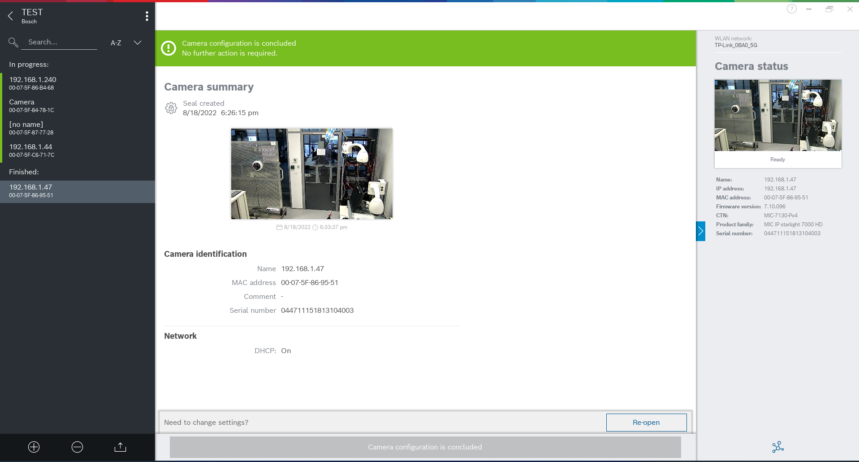This screenshot has width=859, height=462.
Task: Click the add camera plus icon
Action: (34, 447)
